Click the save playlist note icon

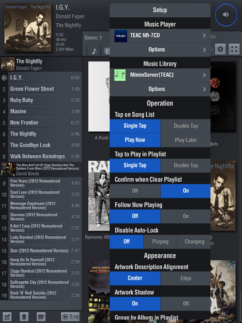41,317
